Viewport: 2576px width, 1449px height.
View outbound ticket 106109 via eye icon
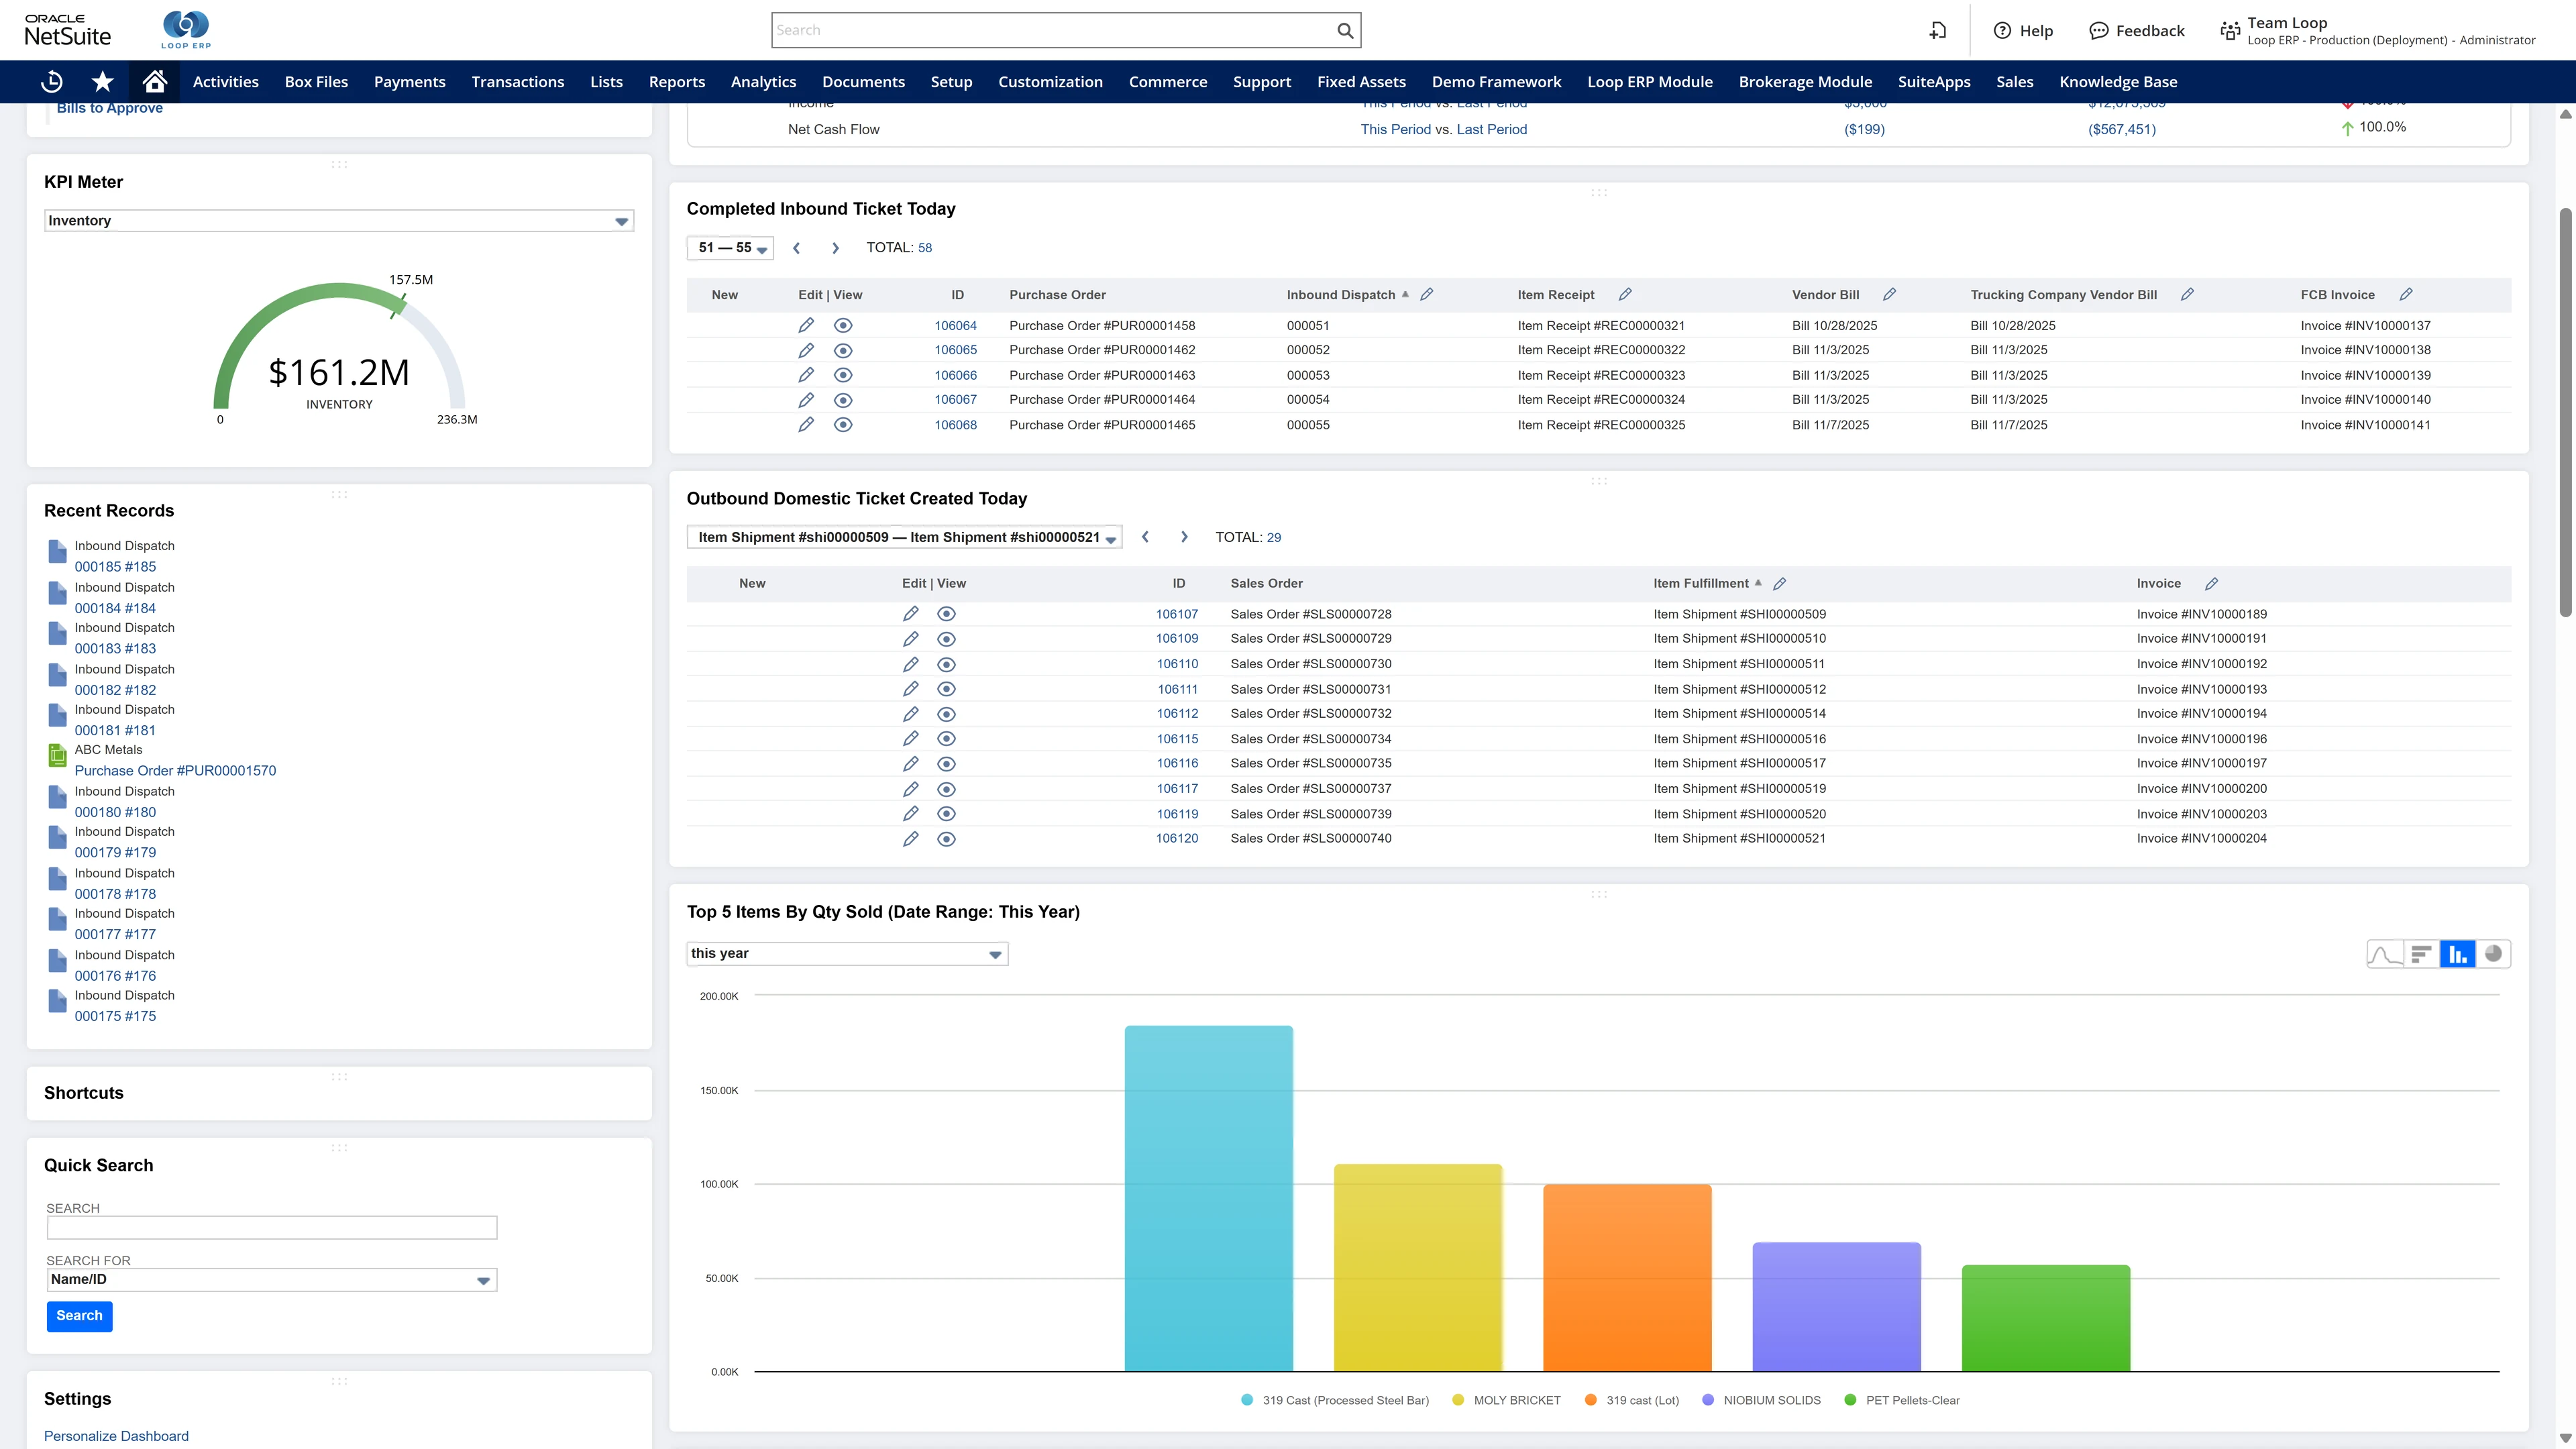[x=946, y=639]
